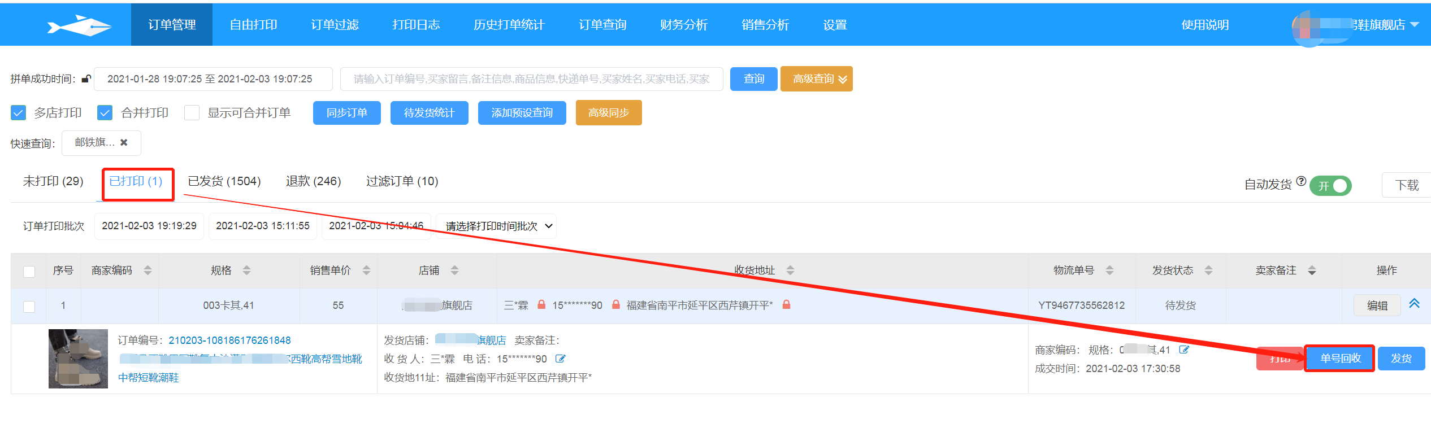
Task: Click the lock icon after recipient name
Action: [x=541, y=305]
